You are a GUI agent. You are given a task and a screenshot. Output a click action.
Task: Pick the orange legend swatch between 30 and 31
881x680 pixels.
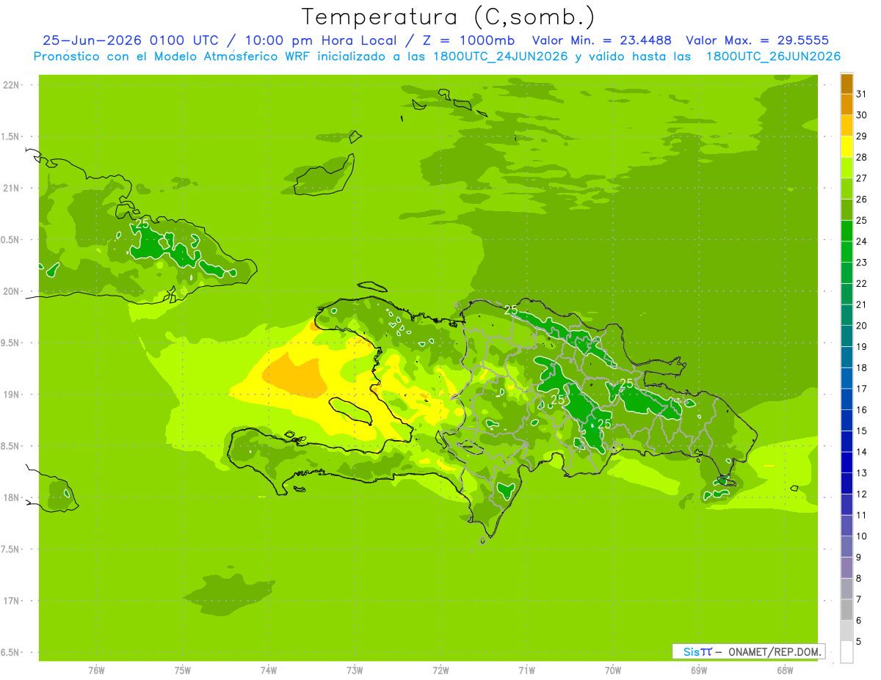(846, 104)
